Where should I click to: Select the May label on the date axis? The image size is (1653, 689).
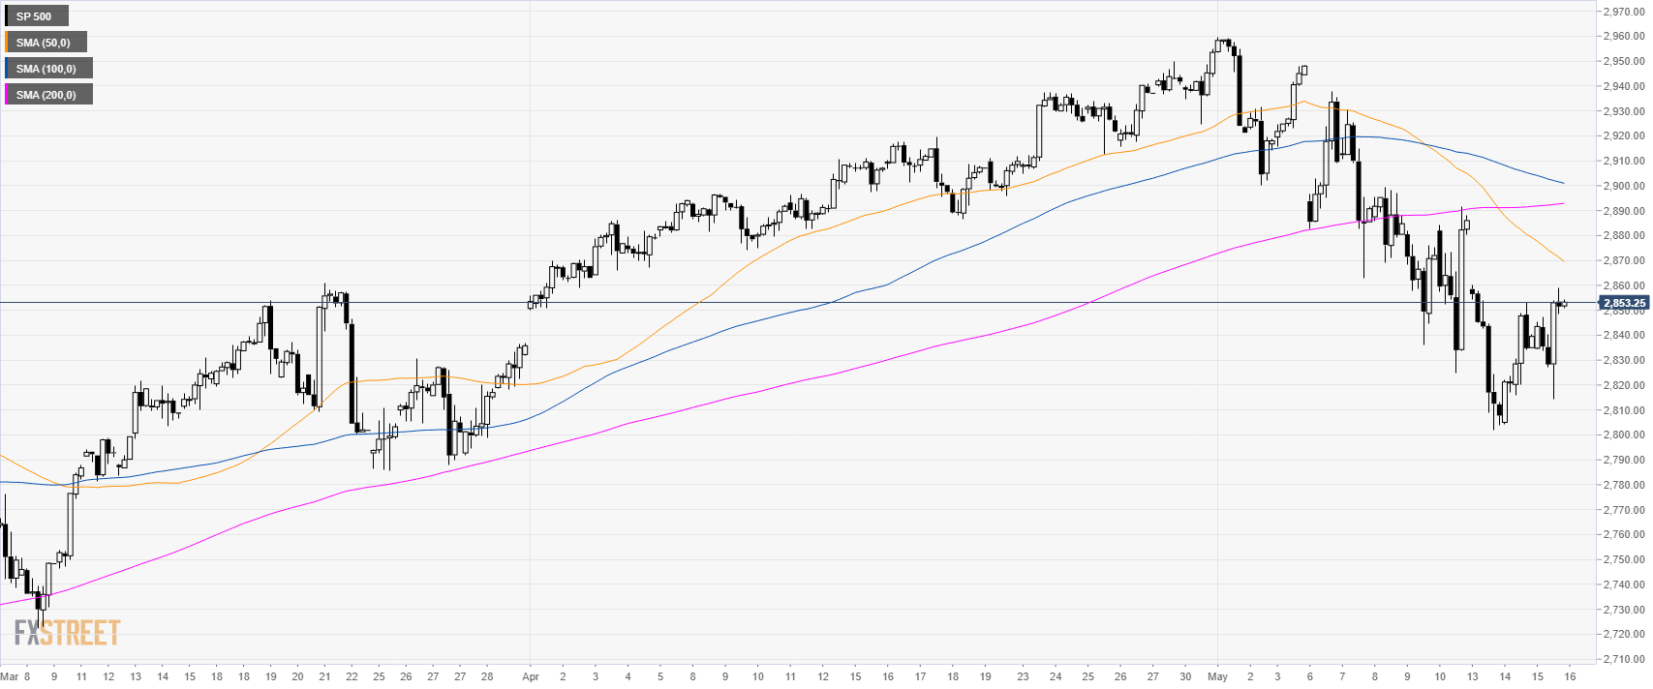(1217, 676)
